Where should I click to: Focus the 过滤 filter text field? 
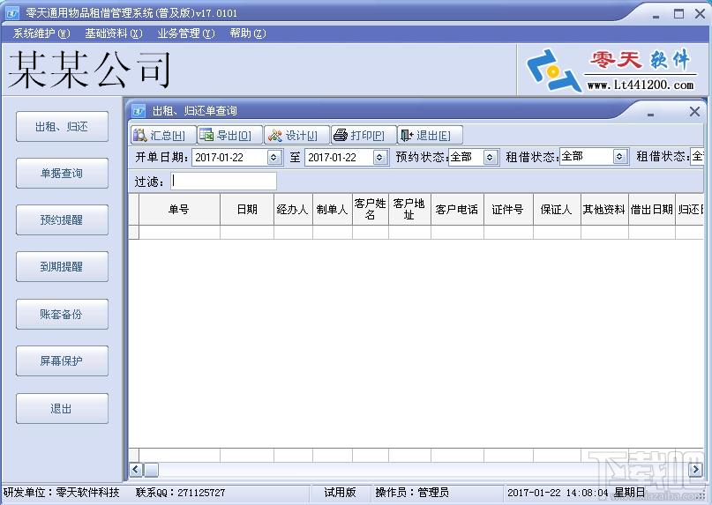click(223, 181)
